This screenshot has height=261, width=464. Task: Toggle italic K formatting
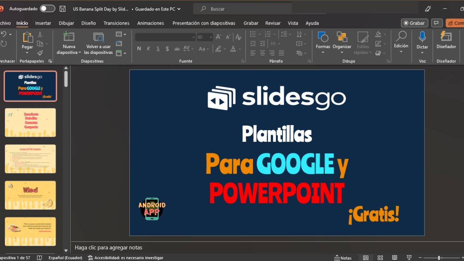pos(148,49)
